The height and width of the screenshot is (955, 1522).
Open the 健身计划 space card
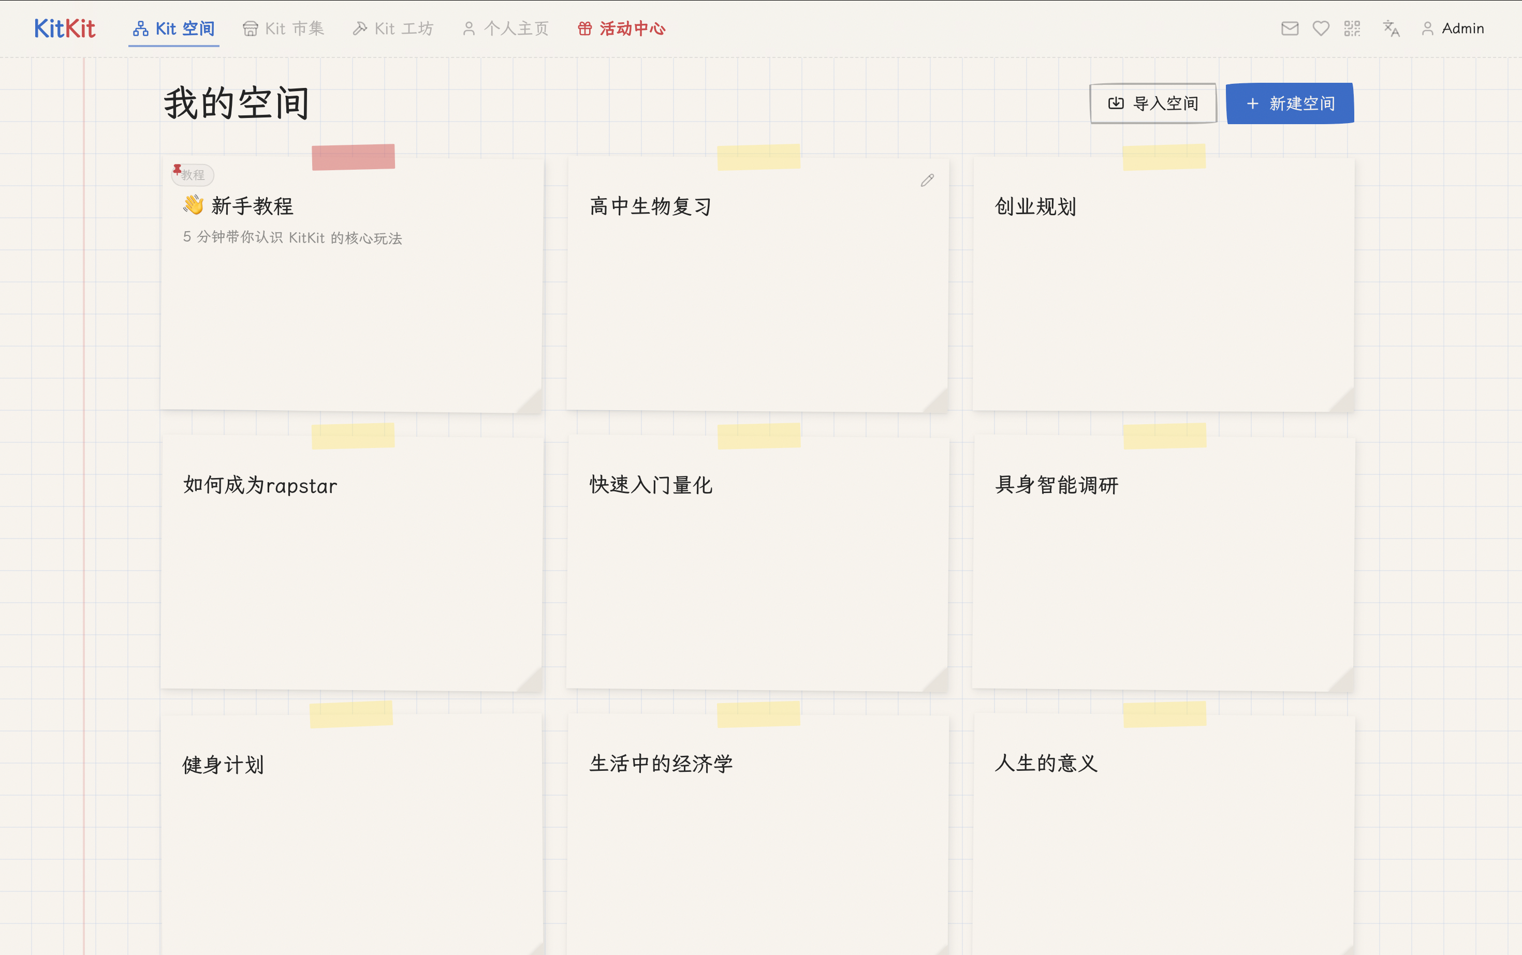tap(352, 835)
